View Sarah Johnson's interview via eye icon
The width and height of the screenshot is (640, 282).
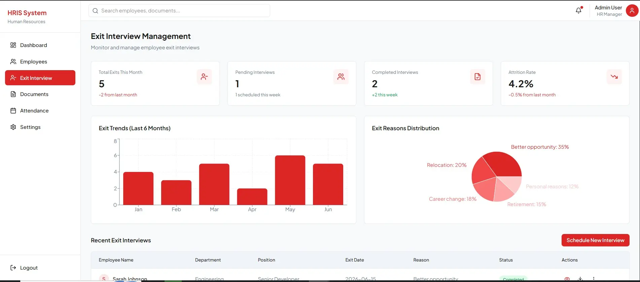pyautogui.click(x=567, y=279)
